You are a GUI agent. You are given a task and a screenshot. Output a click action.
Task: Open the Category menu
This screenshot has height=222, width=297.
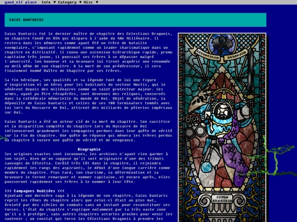click(x=67, y=2)
